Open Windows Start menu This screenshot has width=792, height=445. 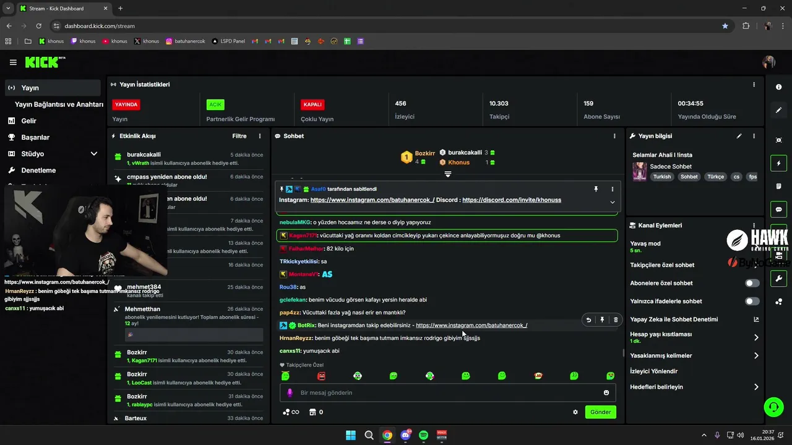tap(351, 435)
